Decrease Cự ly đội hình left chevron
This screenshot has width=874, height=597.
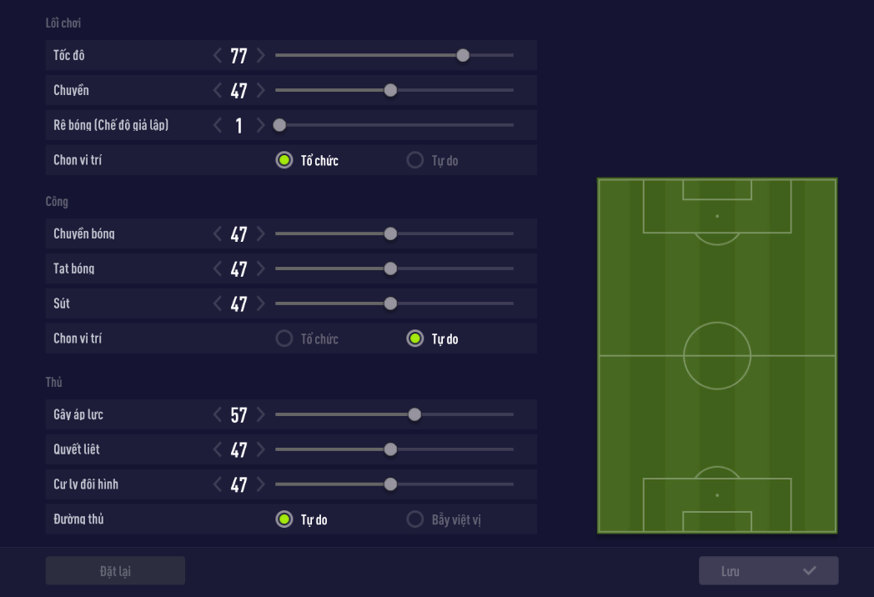218,484
